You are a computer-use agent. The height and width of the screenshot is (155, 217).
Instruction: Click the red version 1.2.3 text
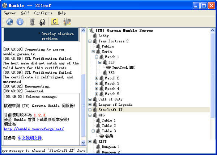pos(39,115)
